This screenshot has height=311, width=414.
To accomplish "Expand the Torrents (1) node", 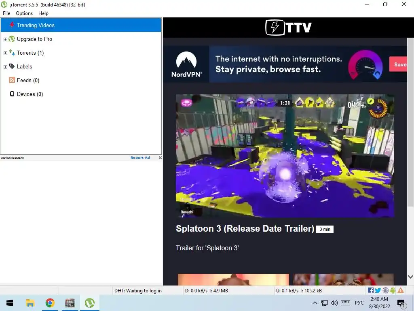I will tap(5, 53).
